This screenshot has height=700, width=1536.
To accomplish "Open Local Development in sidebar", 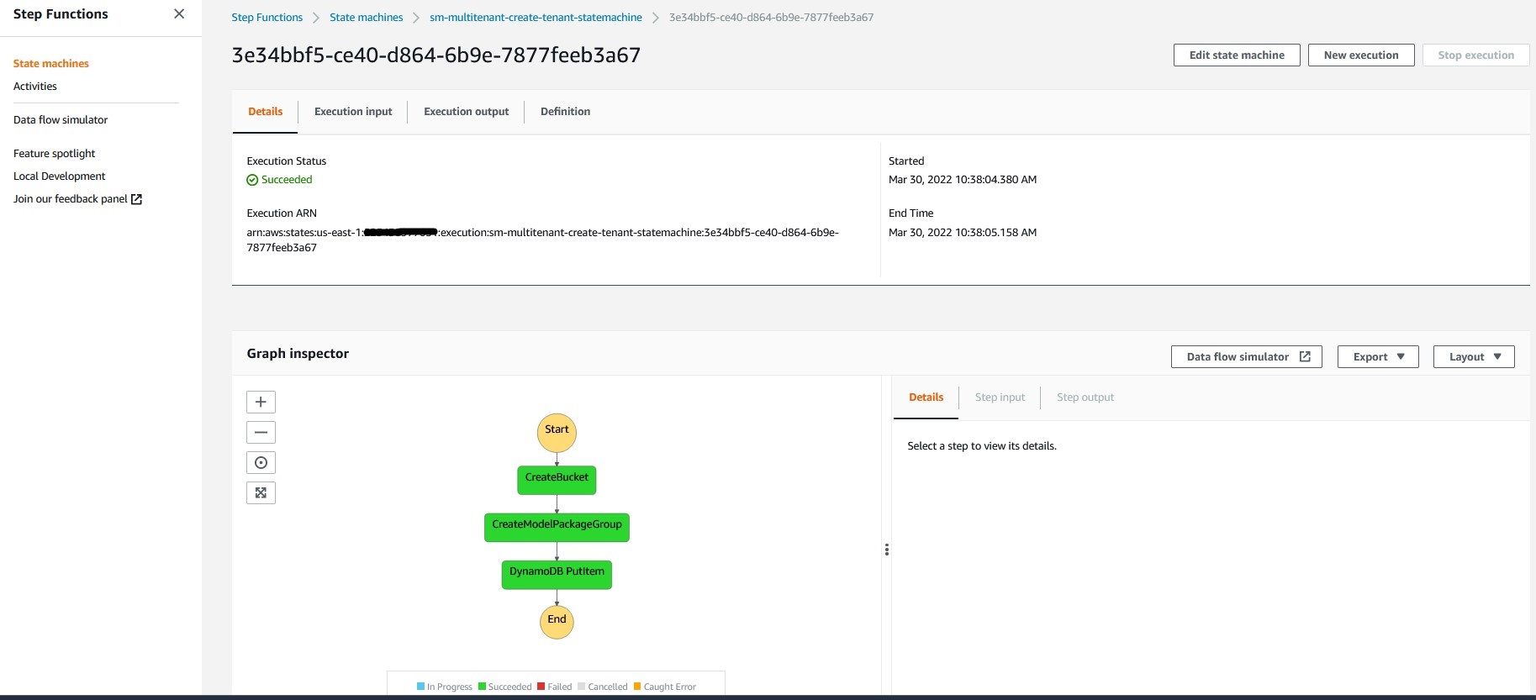I will tap(60, 176).
